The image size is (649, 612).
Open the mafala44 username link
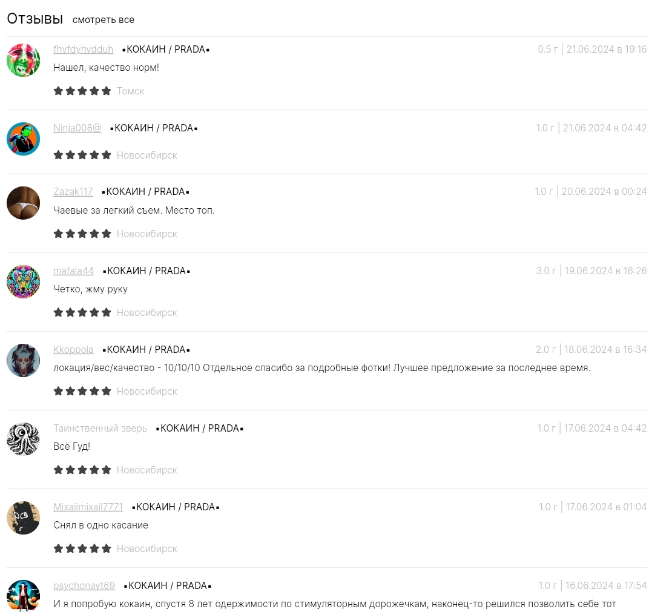(x=74, y=271)
